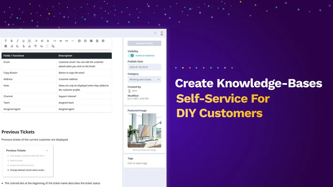
Task: Click the table cell highlight icon, second row
Action: 6,46
